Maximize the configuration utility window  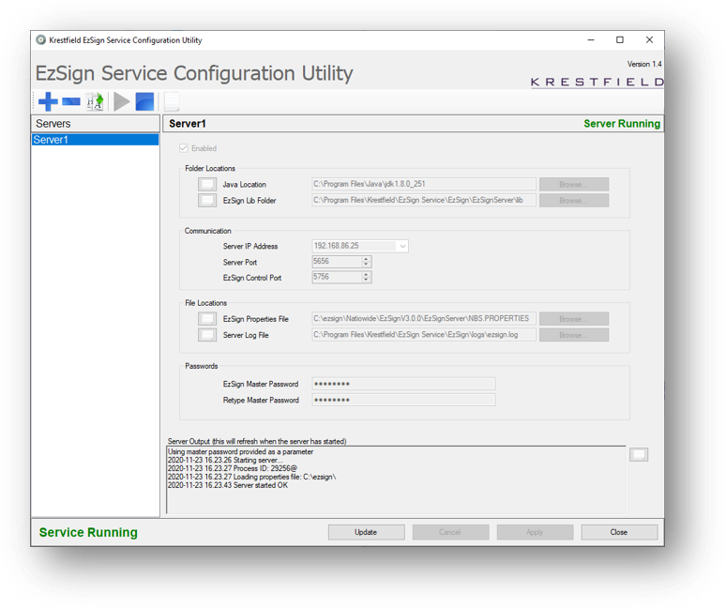point(620,39)
